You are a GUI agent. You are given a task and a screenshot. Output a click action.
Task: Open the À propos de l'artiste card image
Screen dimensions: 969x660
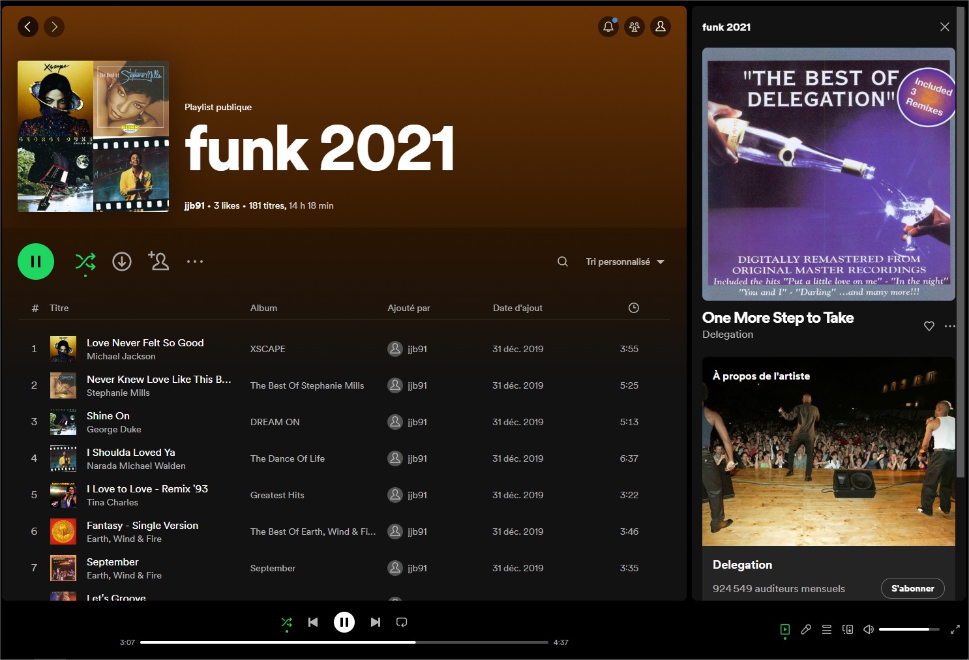829,451
